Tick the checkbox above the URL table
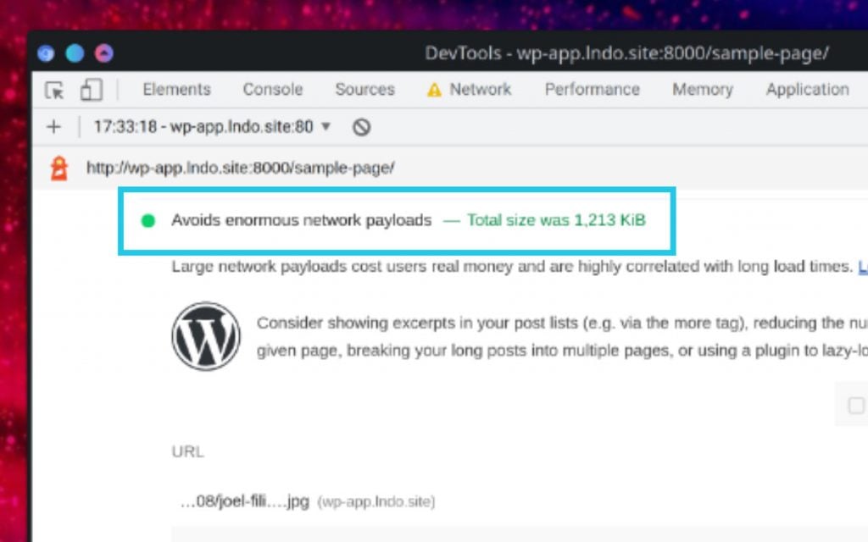The width and height of the screenshot is (868, 542). coord(856,406)
